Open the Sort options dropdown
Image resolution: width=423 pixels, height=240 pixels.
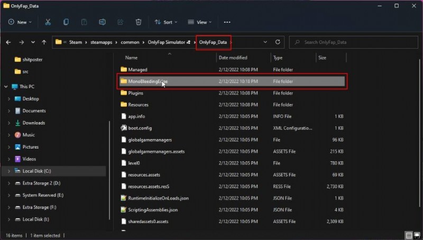[x=166, y=22]
